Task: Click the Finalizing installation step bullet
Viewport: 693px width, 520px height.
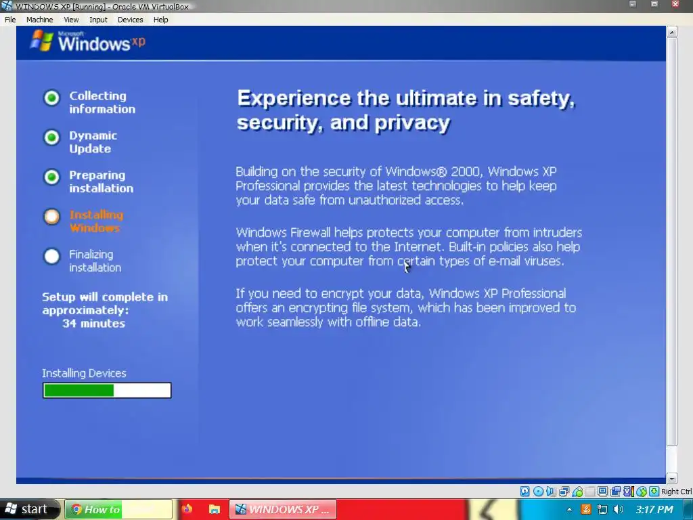Action: coord(51,256)
